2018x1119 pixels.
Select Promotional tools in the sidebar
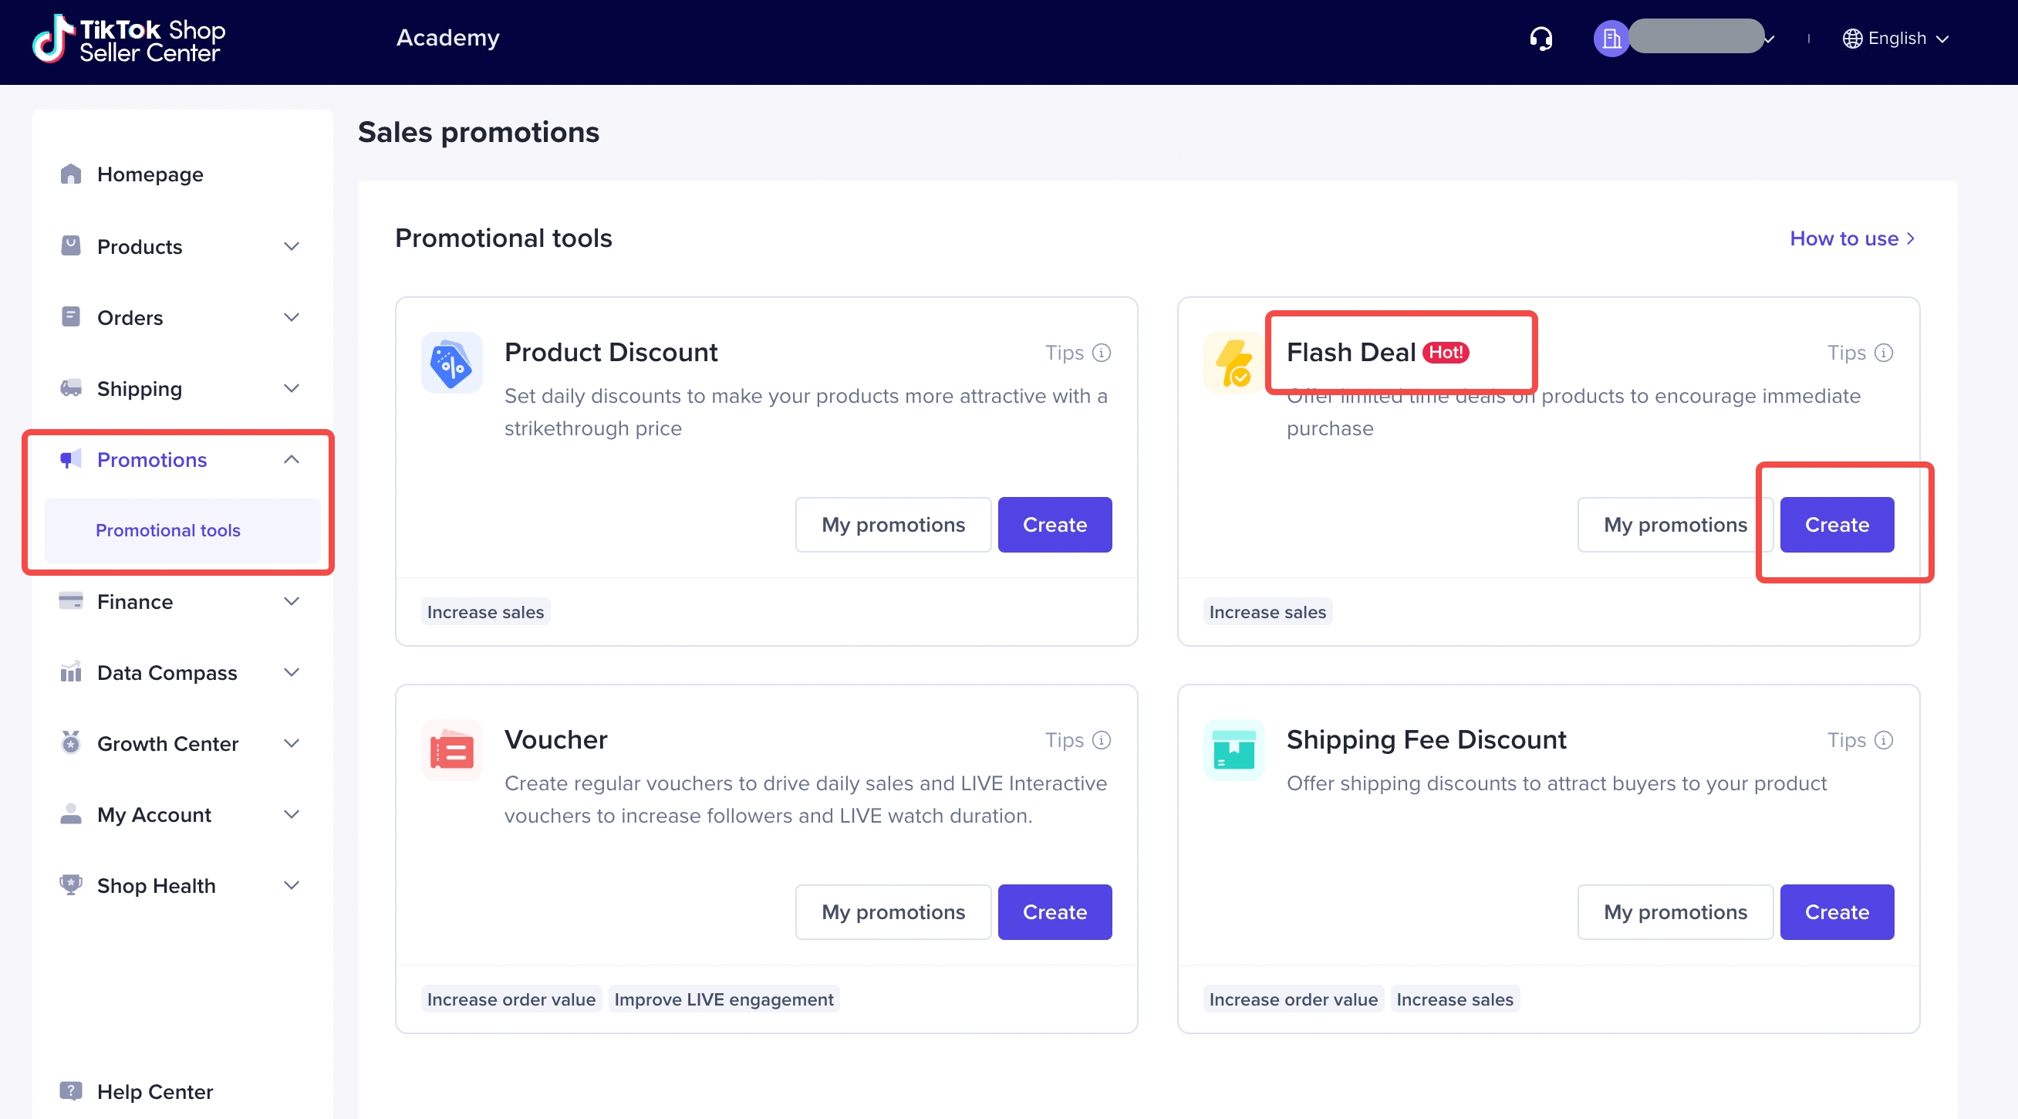point(167,530)
